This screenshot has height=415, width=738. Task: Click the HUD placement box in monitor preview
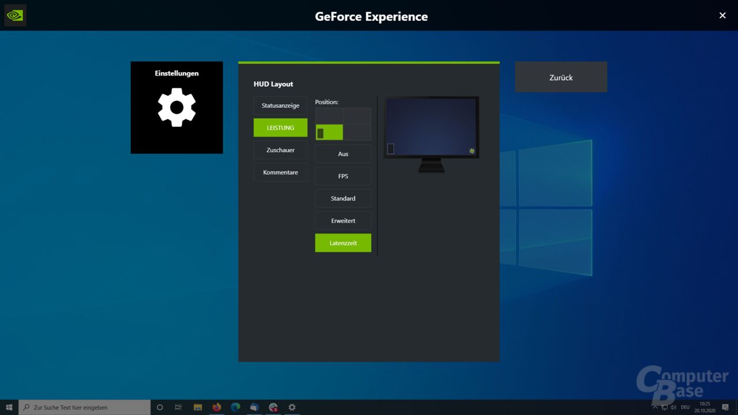click(x=390, y=149)
